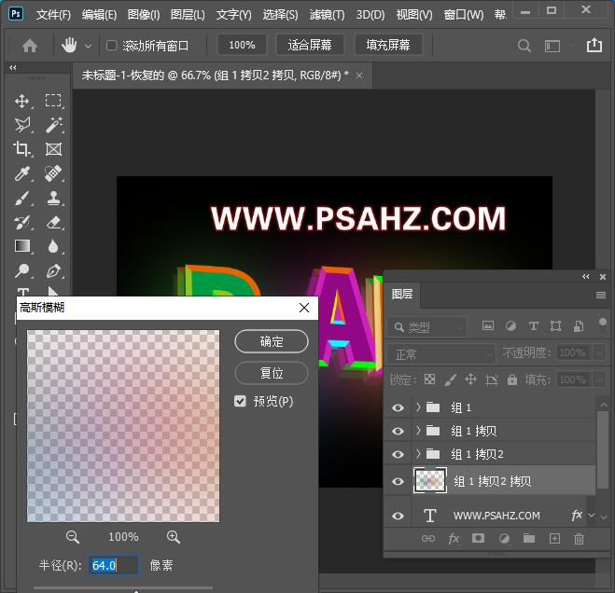Open the 编辑(E) menu
Screen dimensions: 615x593
click(x=99, y=15)
